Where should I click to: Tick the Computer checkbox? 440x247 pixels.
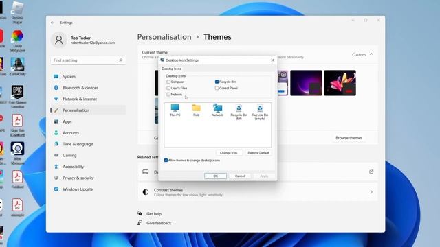[x=168, y=82]
